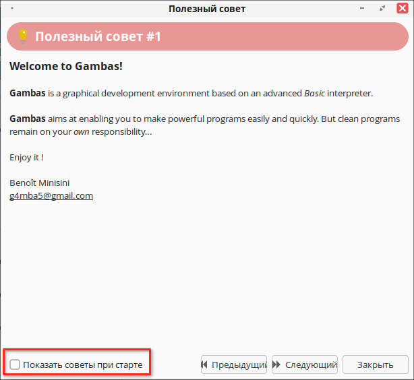Click the lightbulb tip icon

coord(22,36)
